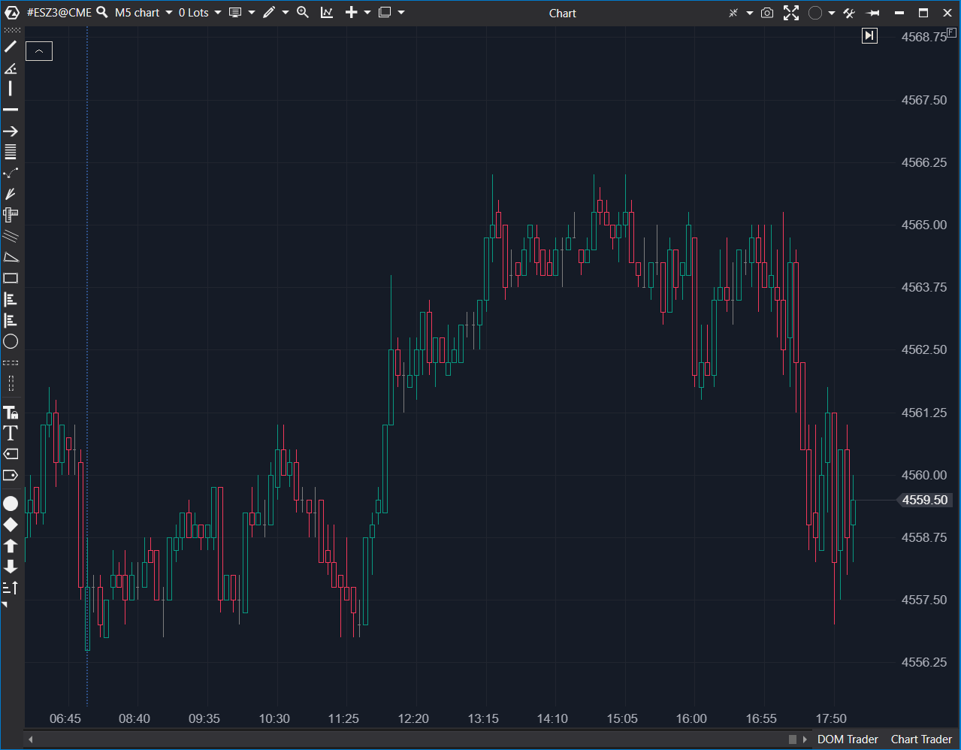The image size is (961, 750).
Task: Select the Text tool
Action: 11,433
